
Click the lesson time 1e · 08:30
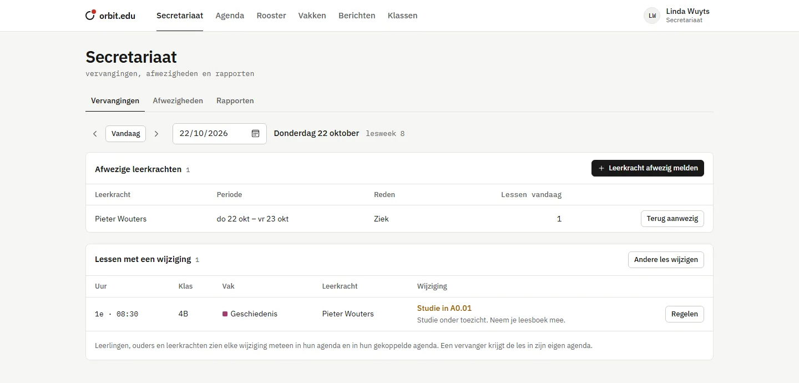pos(117,314)
